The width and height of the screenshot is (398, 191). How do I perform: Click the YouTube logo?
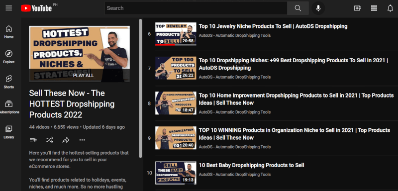click(36, 8)
